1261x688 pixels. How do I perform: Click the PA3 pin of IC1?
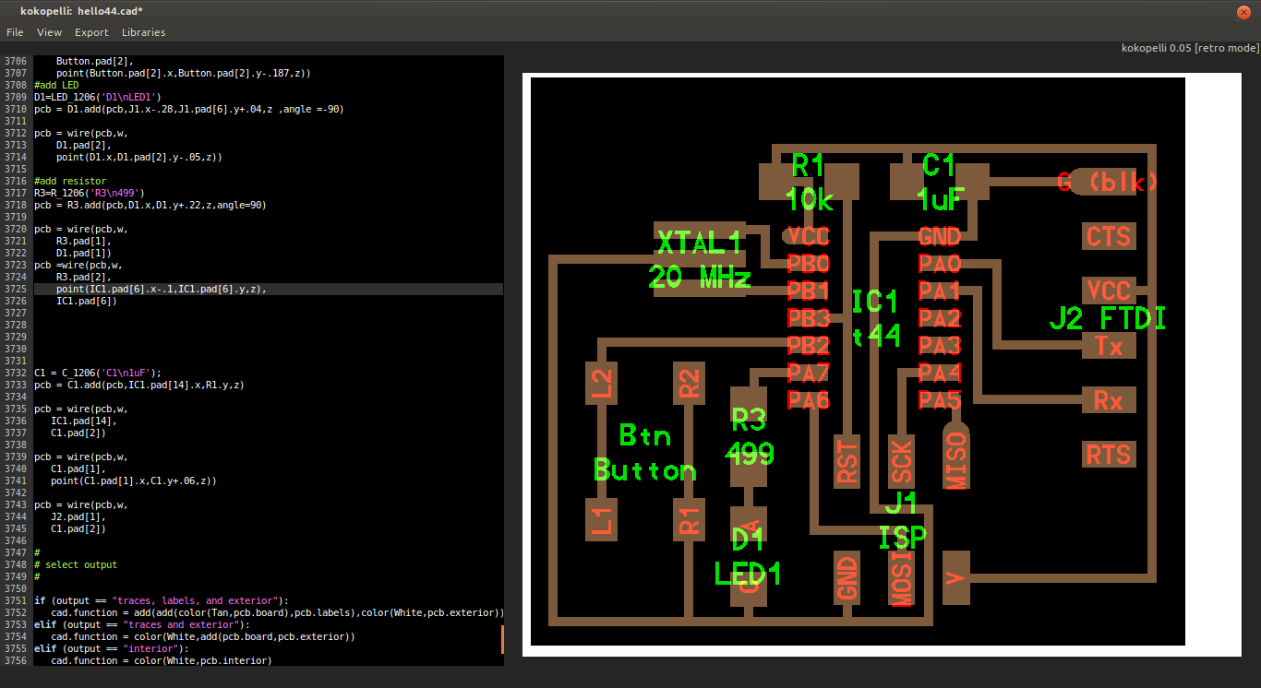pyautogui.click(x=940, y=346)
